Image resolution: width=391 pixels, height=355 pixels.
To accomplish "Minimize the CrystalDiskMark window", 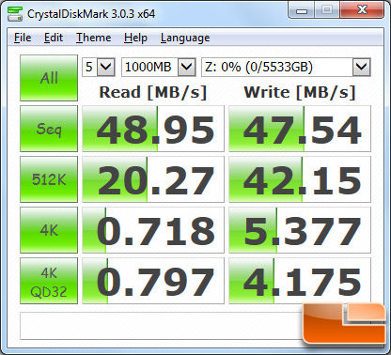I will coord(302,10).
